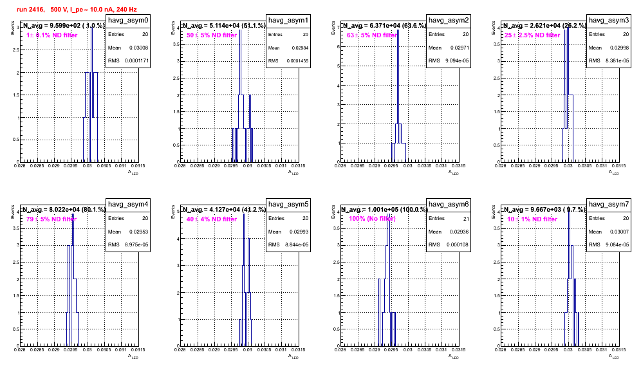This screenshot has height=368, width=641.
Task: Click the A_LED axis title under havg_asym0
Action: [x=133, y=172]
